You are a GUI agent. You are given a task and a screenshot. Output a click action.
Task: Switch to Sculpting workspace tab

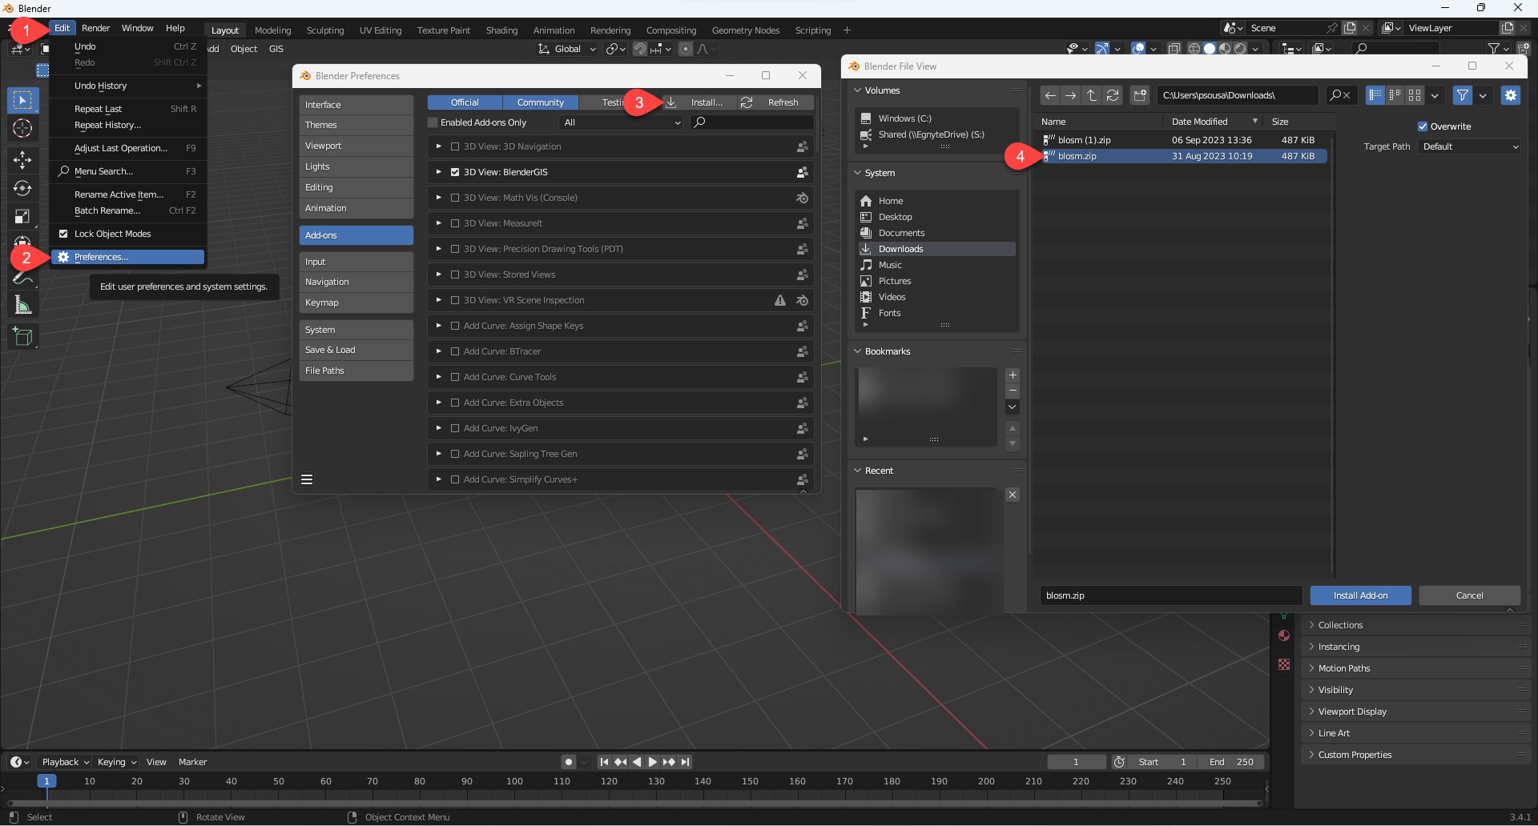click(x=325, y=30)
